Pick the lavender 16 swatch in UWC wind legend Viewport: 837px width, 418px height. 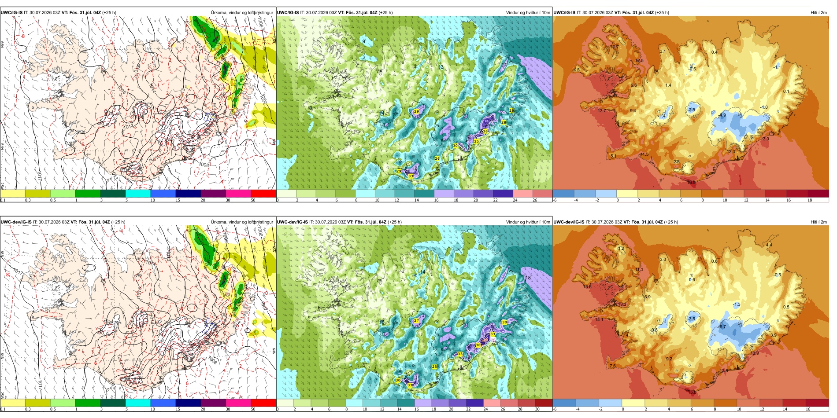(x=444, y=194)
